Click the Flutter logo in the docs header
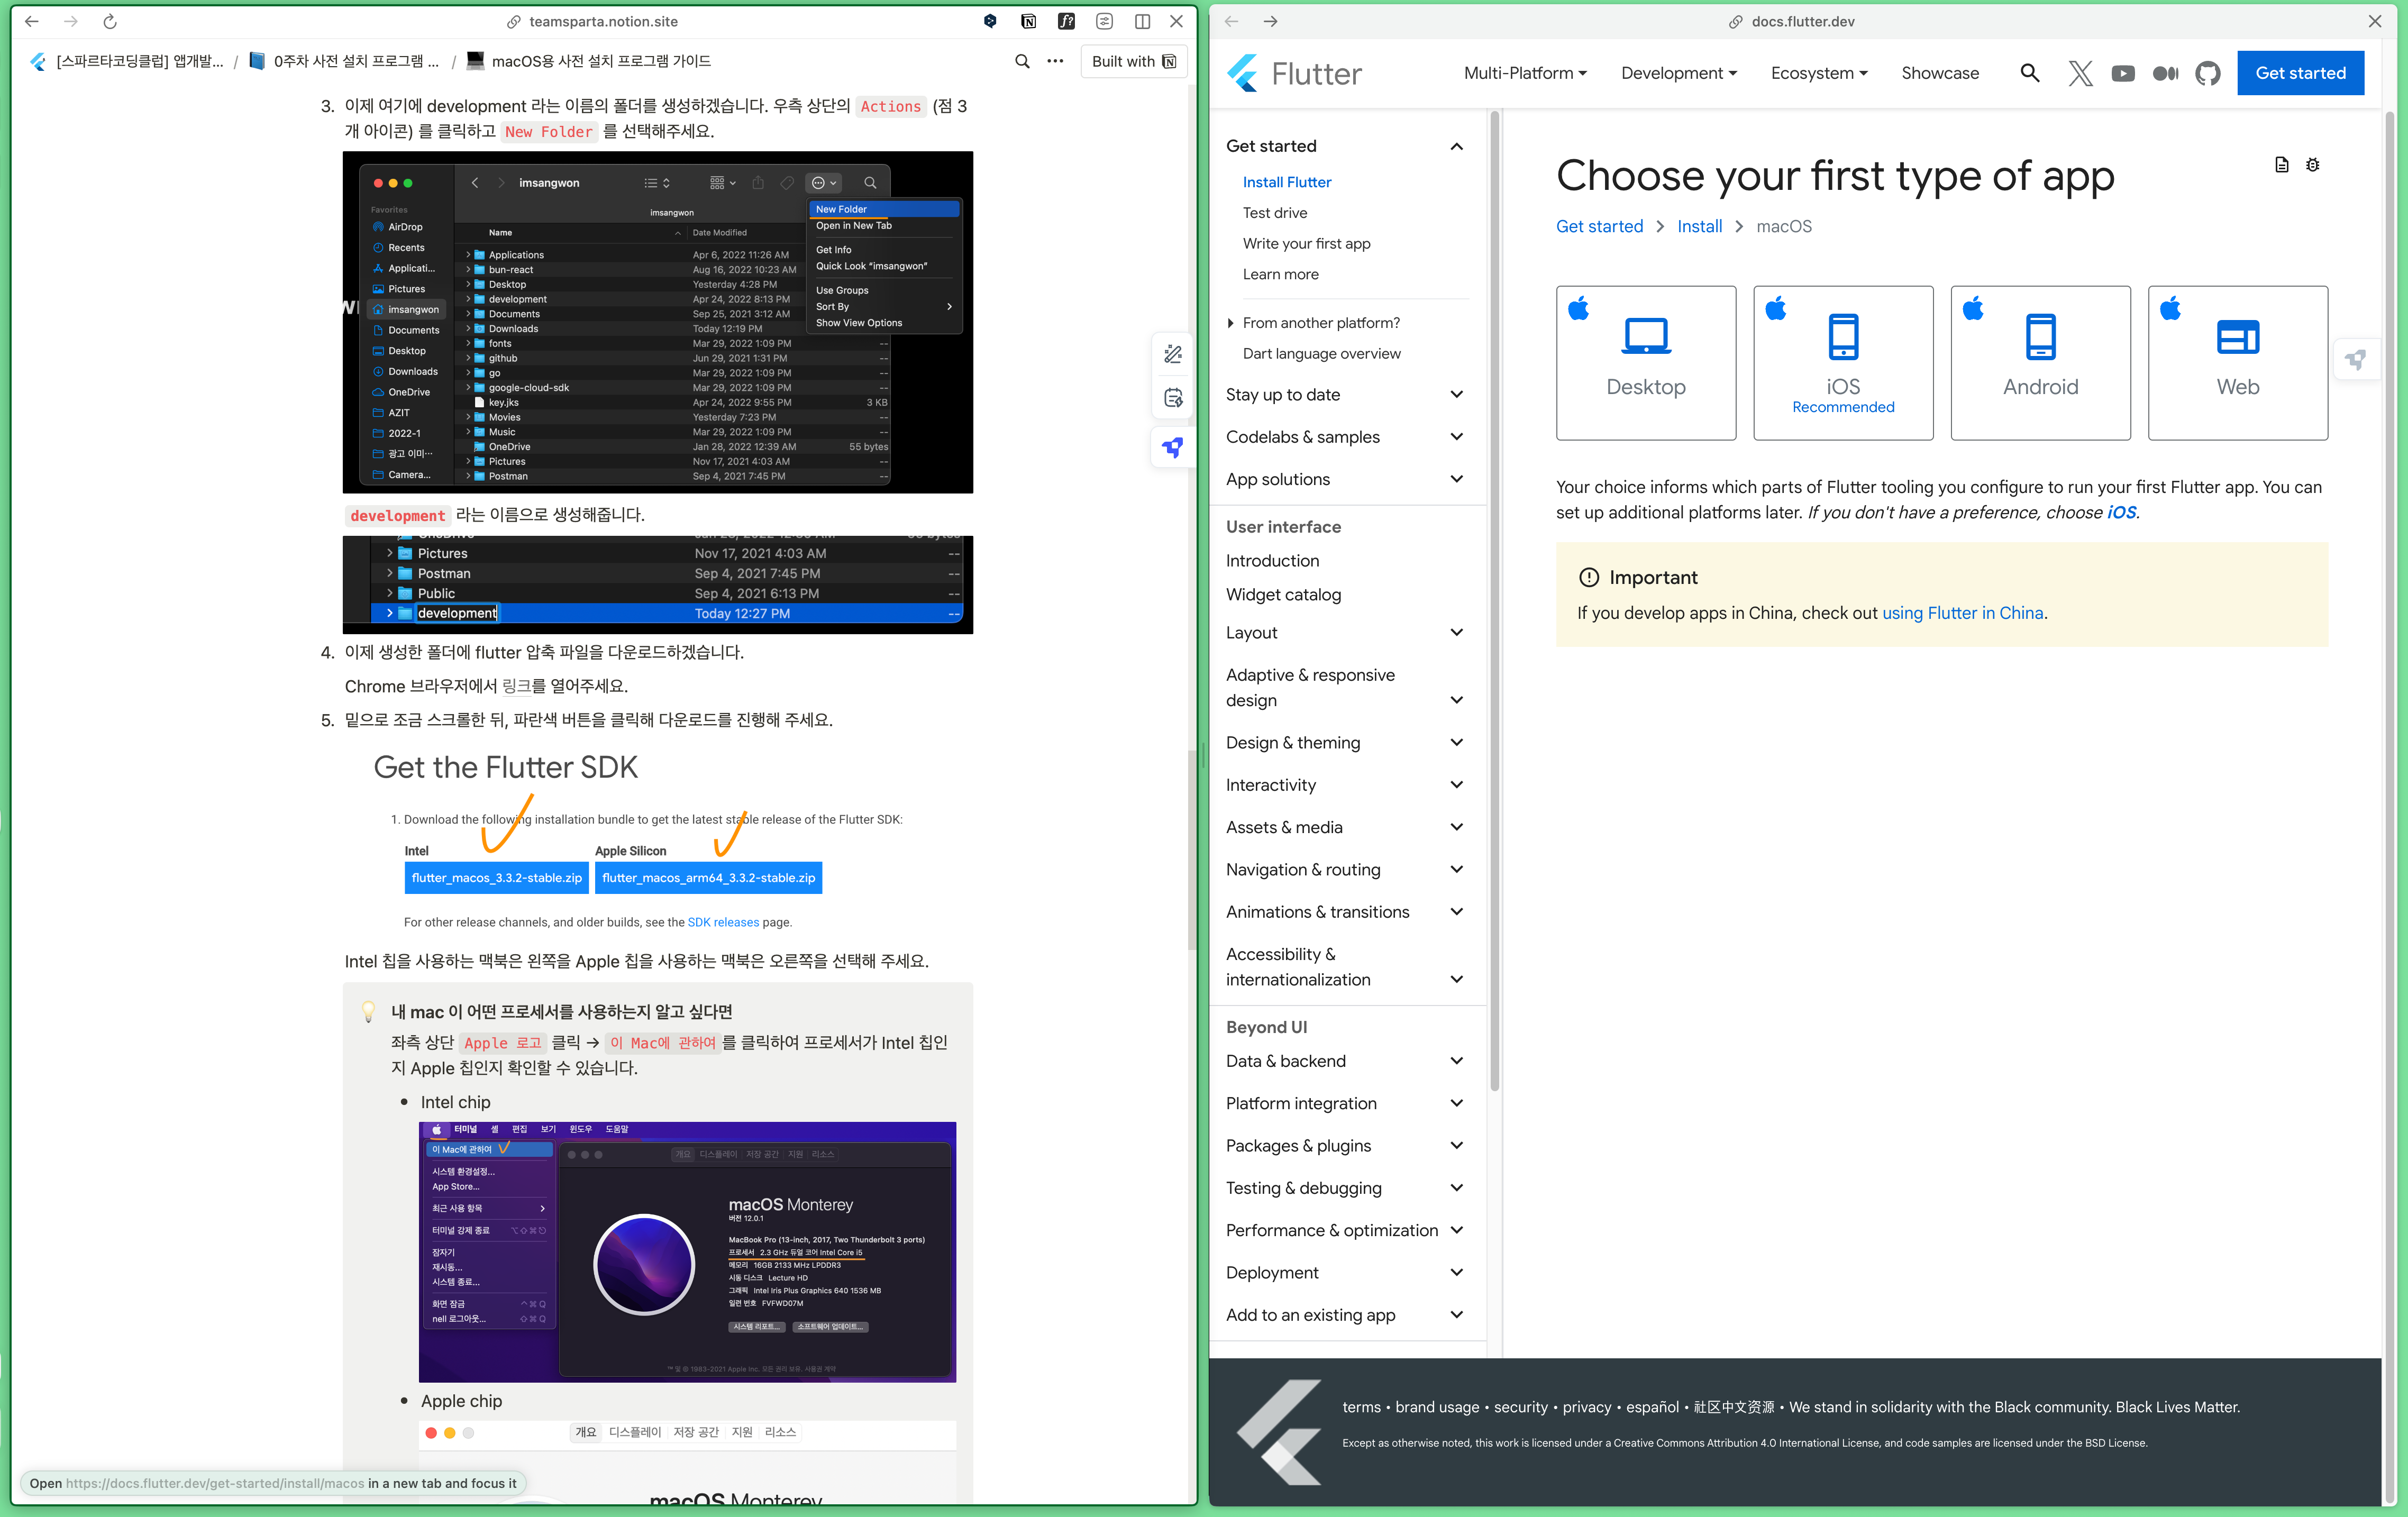2408x1517 pixels. coord(1294,73)
